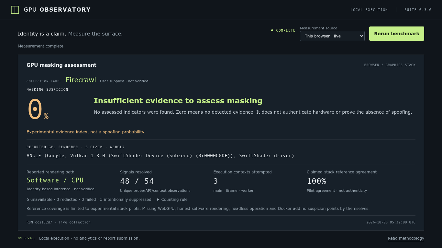
Task: Expand the Counting rule disclosure
Action: coord(172,200)
